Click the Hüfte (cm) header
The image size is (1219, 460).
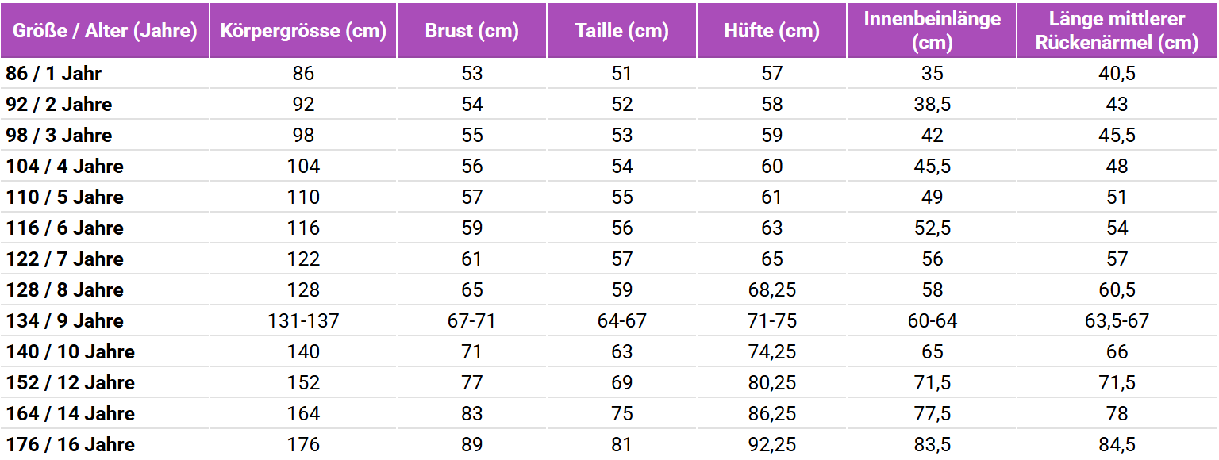coord(772,31)
